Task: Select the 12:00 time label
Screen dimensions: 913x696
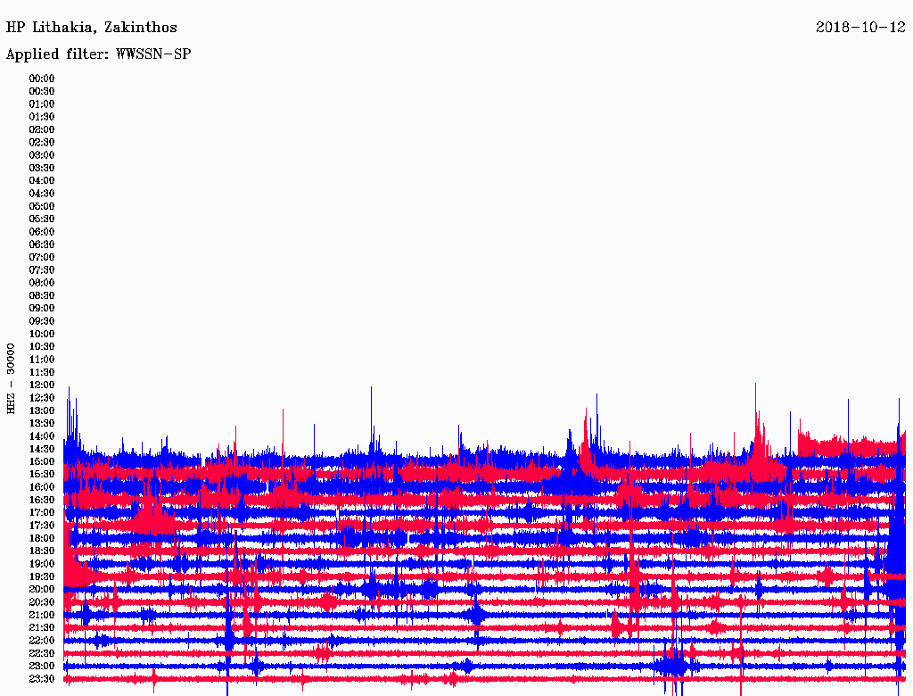Action: click(42, 385)
